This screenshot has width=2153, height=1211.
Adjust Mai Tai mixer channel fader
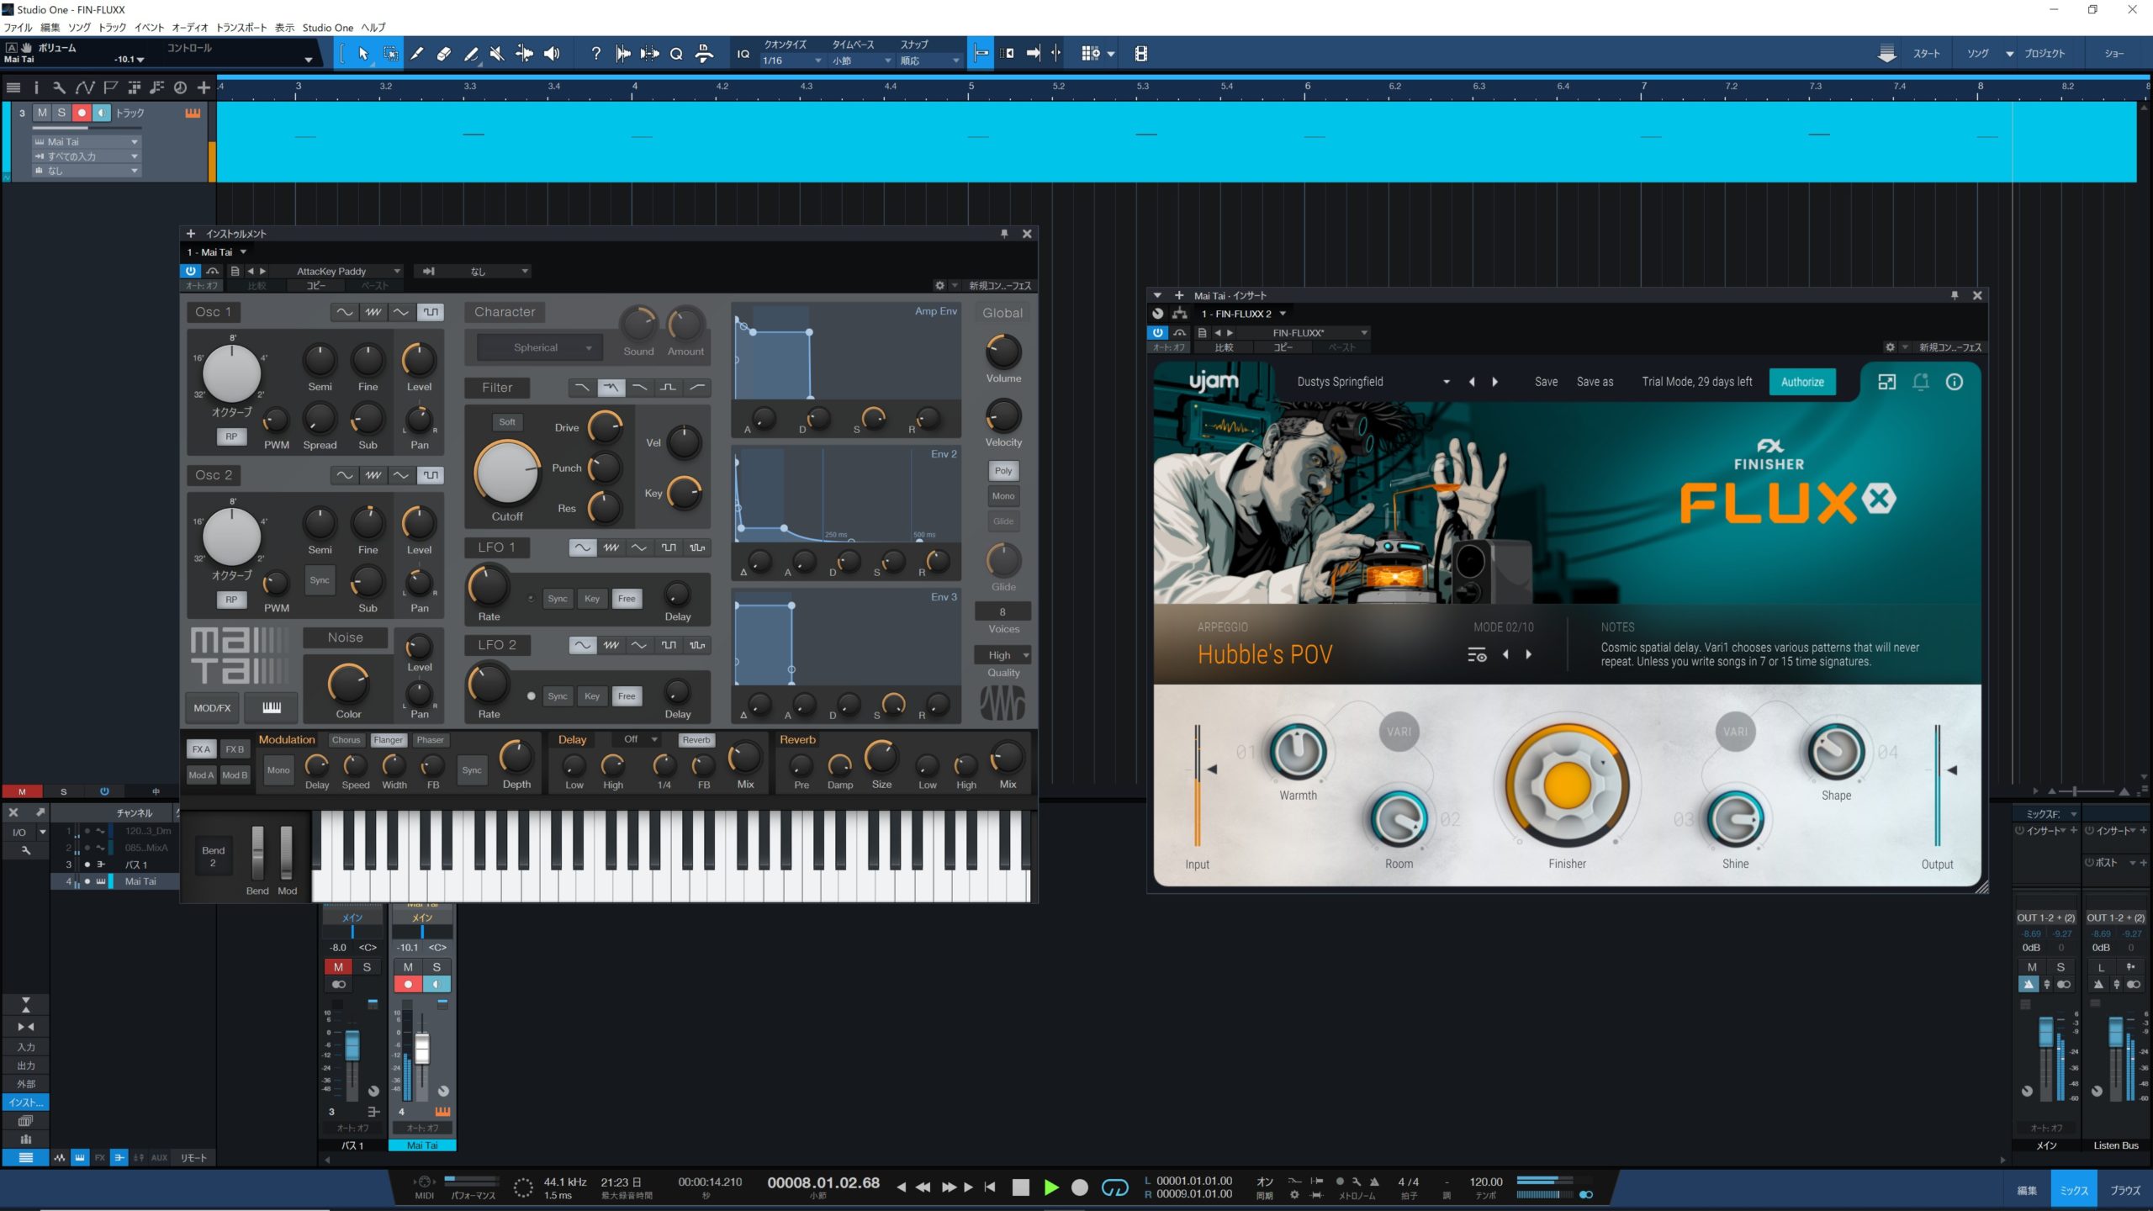click(422, 1049)
